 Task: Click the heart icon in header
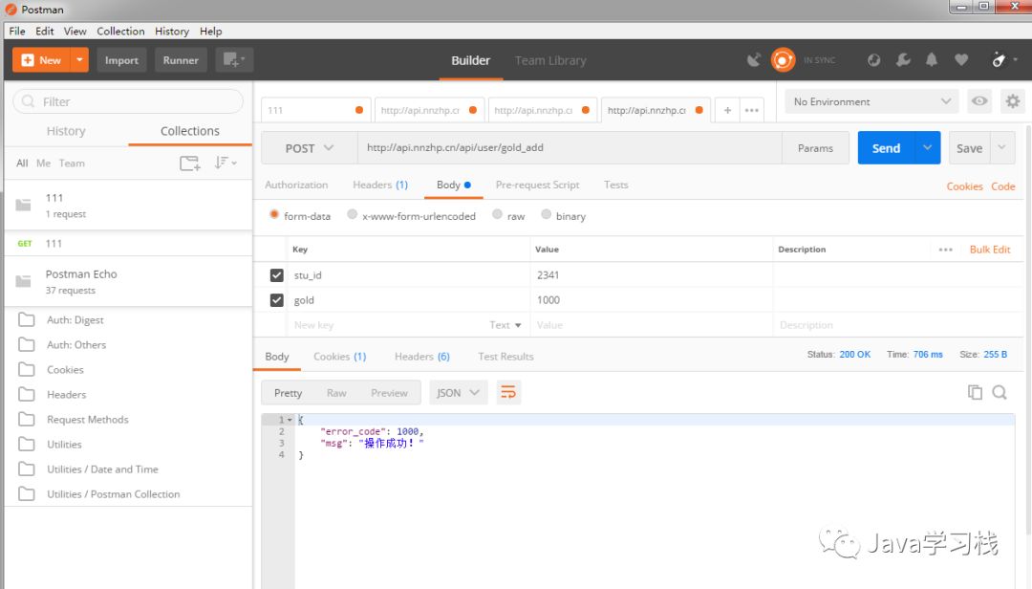[961, 60]
